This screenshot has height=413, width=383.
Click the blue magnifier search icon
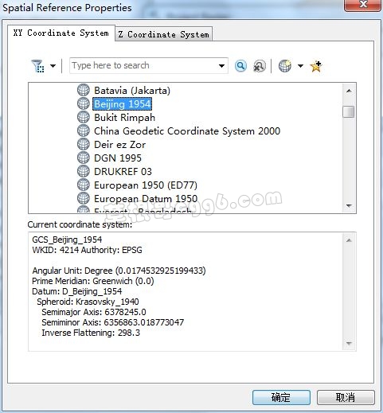[240, 66]
